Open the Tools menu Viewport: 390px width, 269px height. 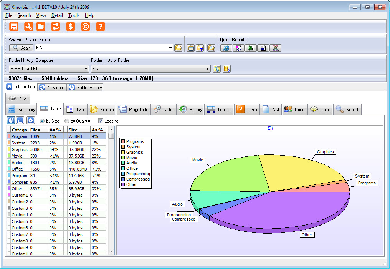click(74, 15)
